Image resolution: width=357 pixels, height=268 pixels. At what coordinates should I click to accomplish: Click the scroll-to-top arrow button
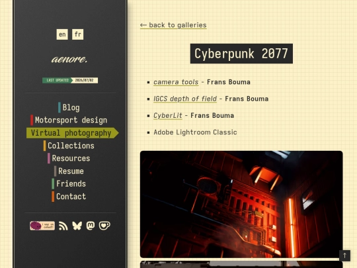pos(344,255)
